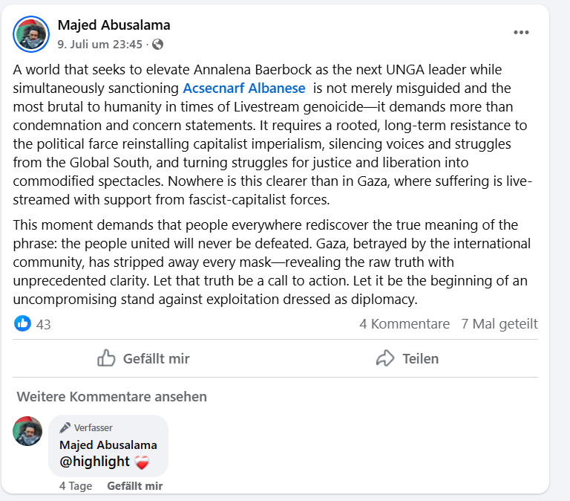Expand the 4 Kommentare list
Screen dimensions: 570x501
[404, 324]
